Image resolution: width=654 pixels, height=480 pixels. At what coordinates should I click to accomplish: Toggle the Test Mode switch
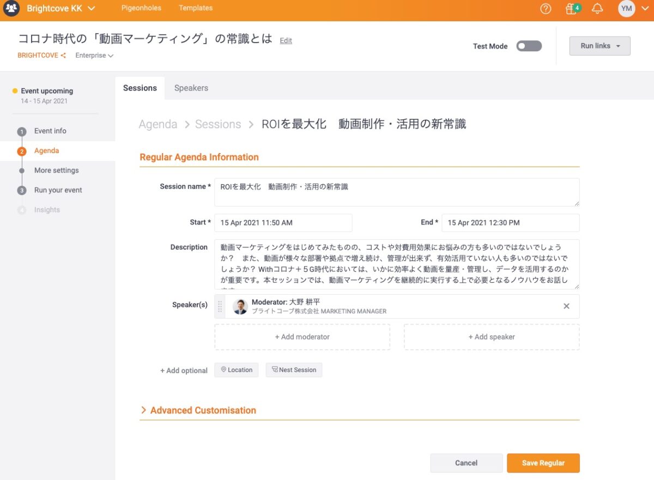pyautogui.click(x=529, y=46)
